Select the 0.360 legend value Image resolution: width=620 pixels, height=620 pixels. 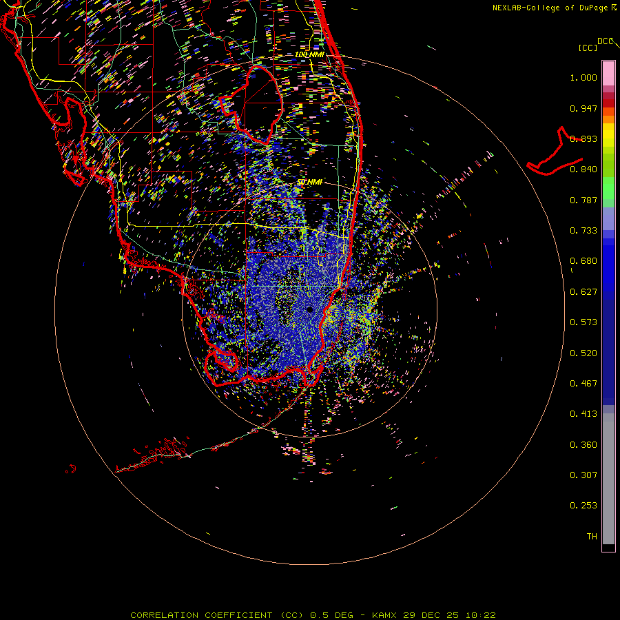(583, 445)
